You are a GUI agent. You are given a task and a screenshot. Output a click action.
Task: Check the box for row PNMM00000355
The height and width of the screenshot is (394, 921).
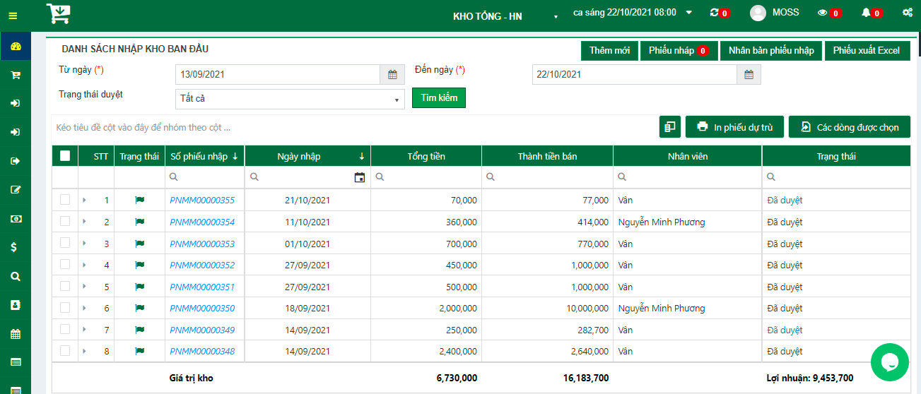(x=65, y=200)
